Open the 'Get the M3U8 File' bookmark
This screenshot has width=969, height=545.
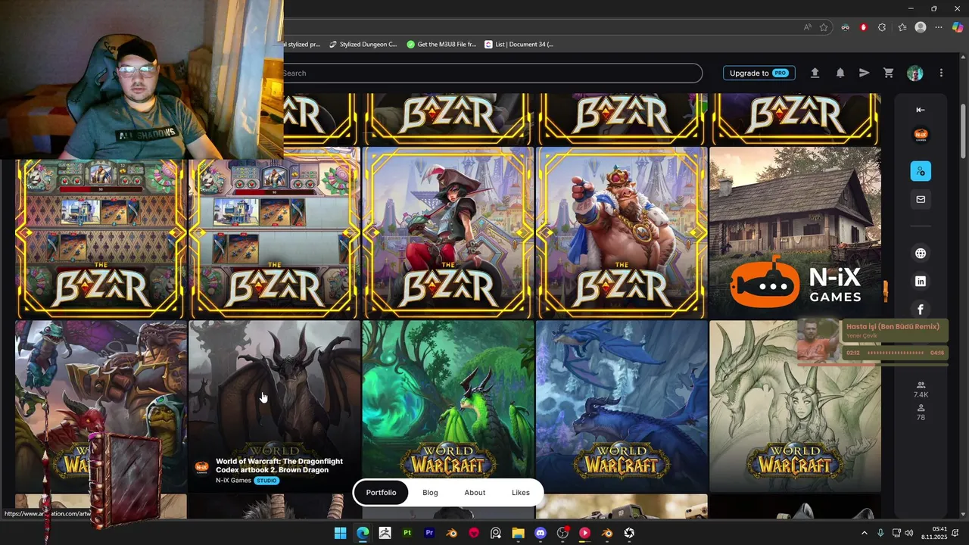[x=441, y=45]
